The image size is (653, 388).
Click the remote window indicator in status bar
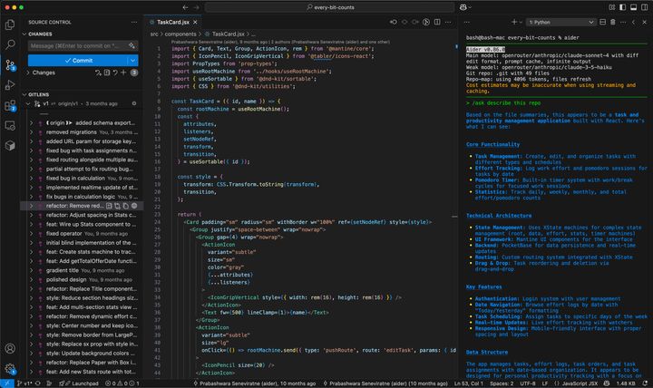7,383
